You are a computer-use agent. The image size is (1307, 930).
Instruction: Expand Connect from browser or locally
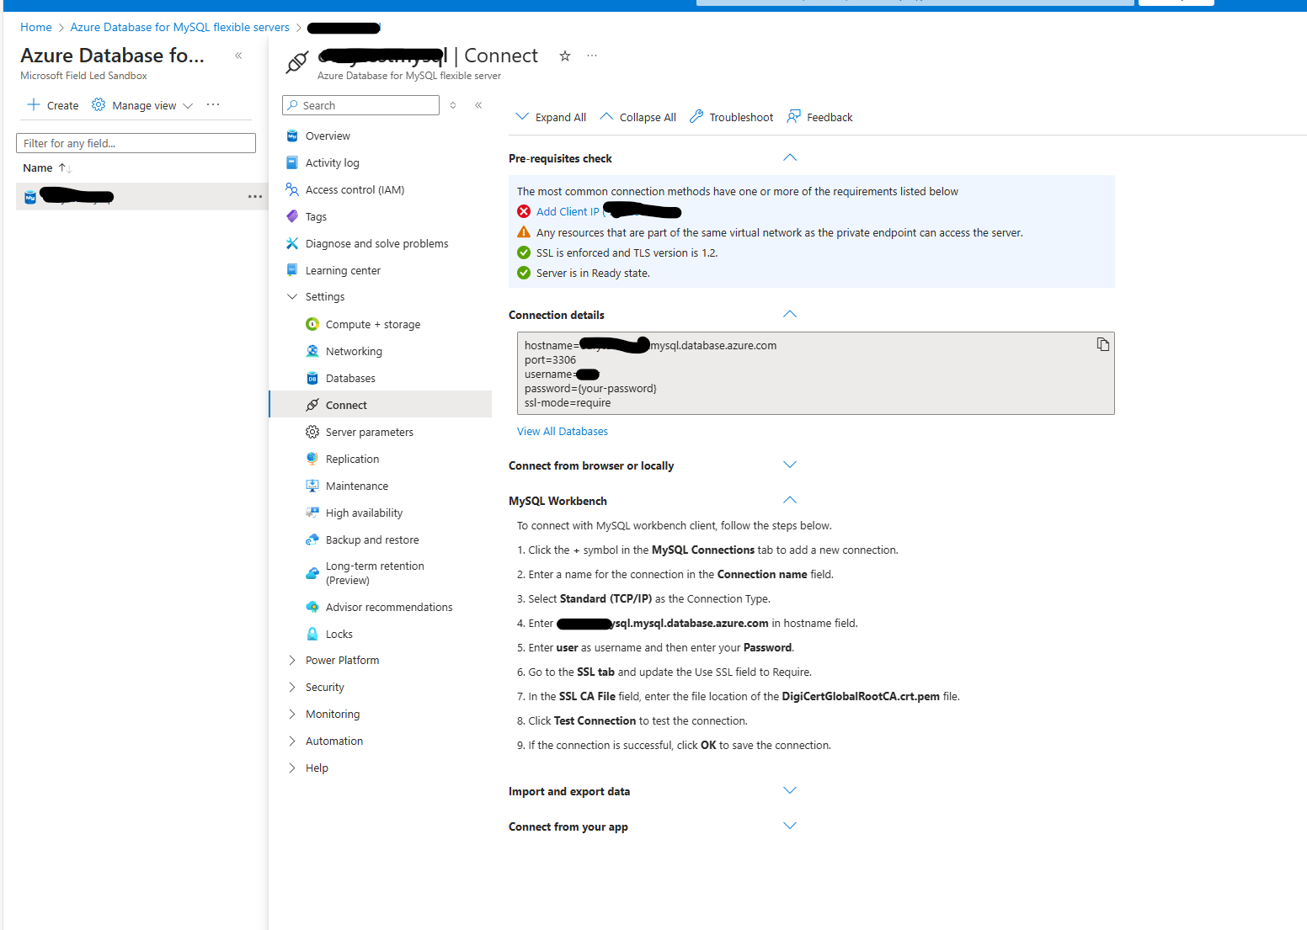coord(790,465)
